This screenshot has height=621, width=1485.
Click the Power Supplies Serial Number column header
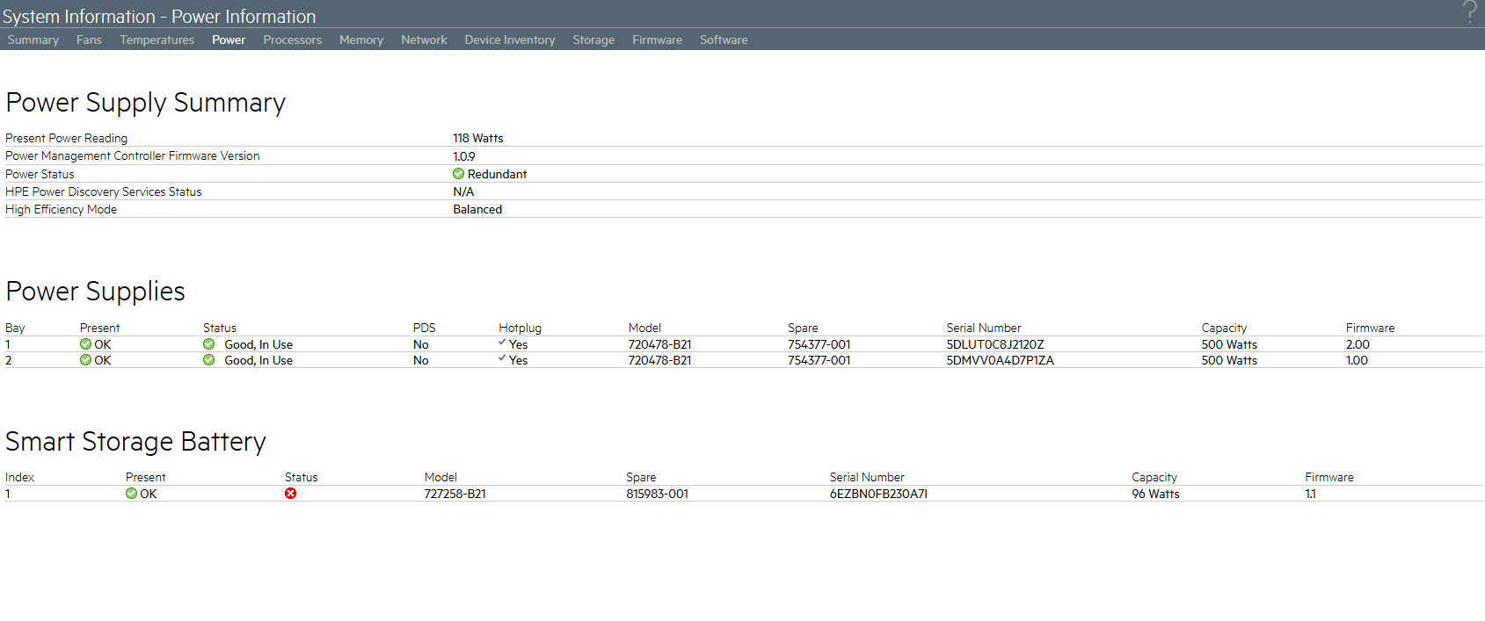(984, 328)
